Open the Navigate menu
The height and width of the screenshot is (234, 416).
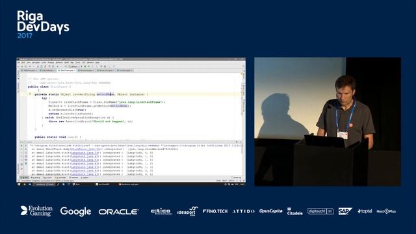(x=36, y=62)
